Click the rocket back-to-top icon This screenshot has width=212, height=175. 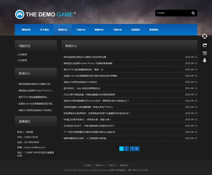click(205, 60)
